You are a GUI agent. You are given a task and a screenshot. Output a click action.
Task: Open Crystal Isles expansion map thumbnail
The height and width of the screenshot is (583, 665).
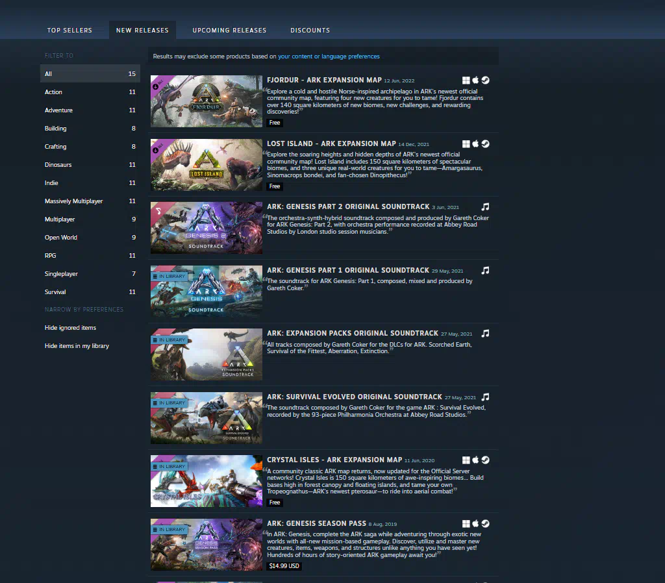tap(207, 481)
